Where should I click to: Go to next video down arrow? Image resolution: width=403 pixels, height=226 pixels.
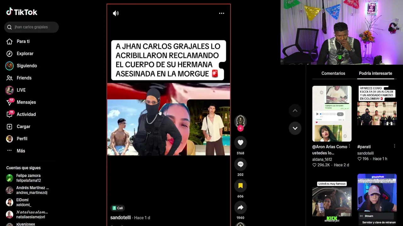click(x=295, y=128)
